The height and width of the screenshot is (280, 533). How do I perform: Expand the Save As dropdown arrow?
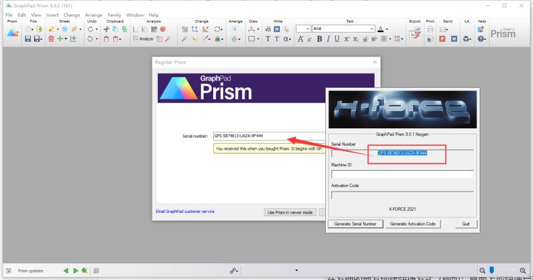click(41, 39)
